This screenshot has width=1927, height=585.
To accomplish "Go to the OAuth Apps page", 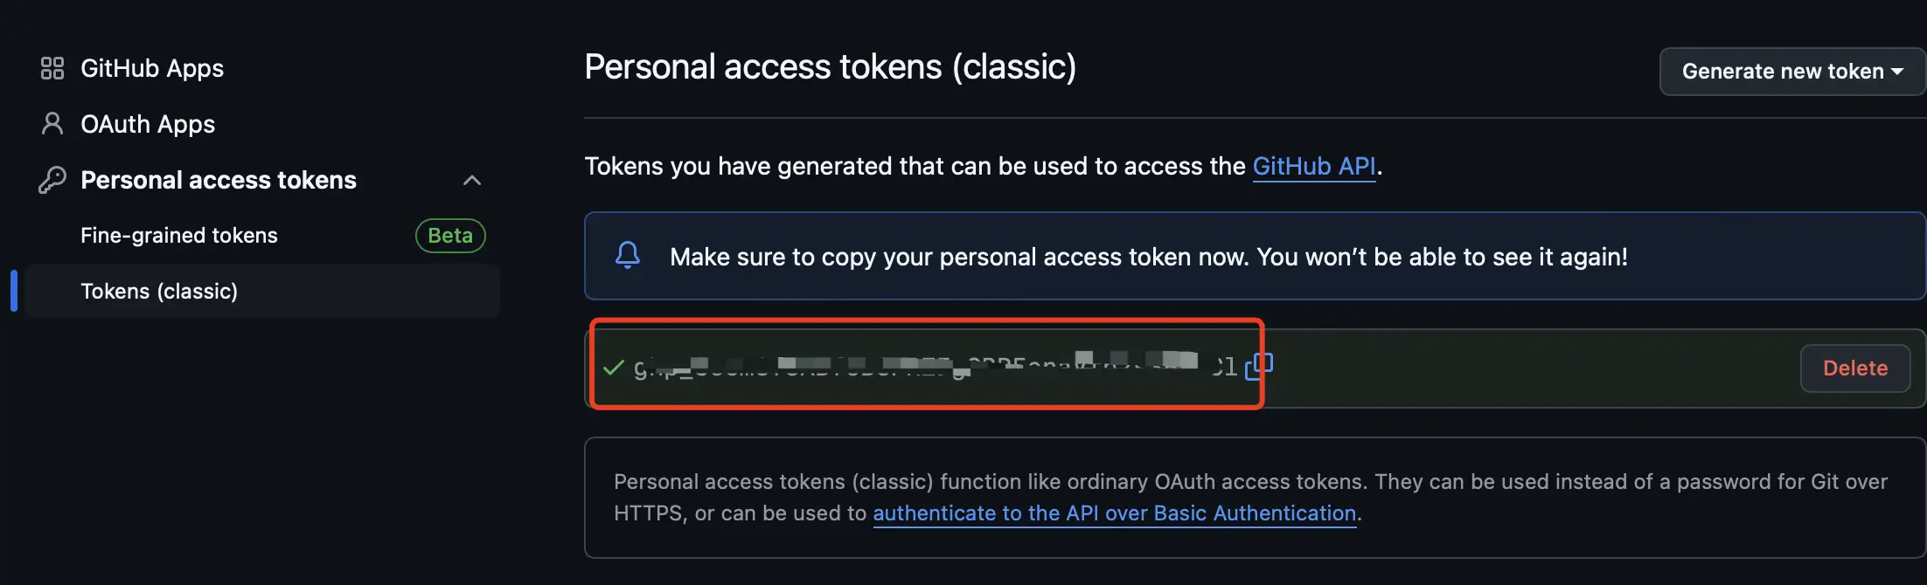I will pyautogui.click(x=148, y=124).
